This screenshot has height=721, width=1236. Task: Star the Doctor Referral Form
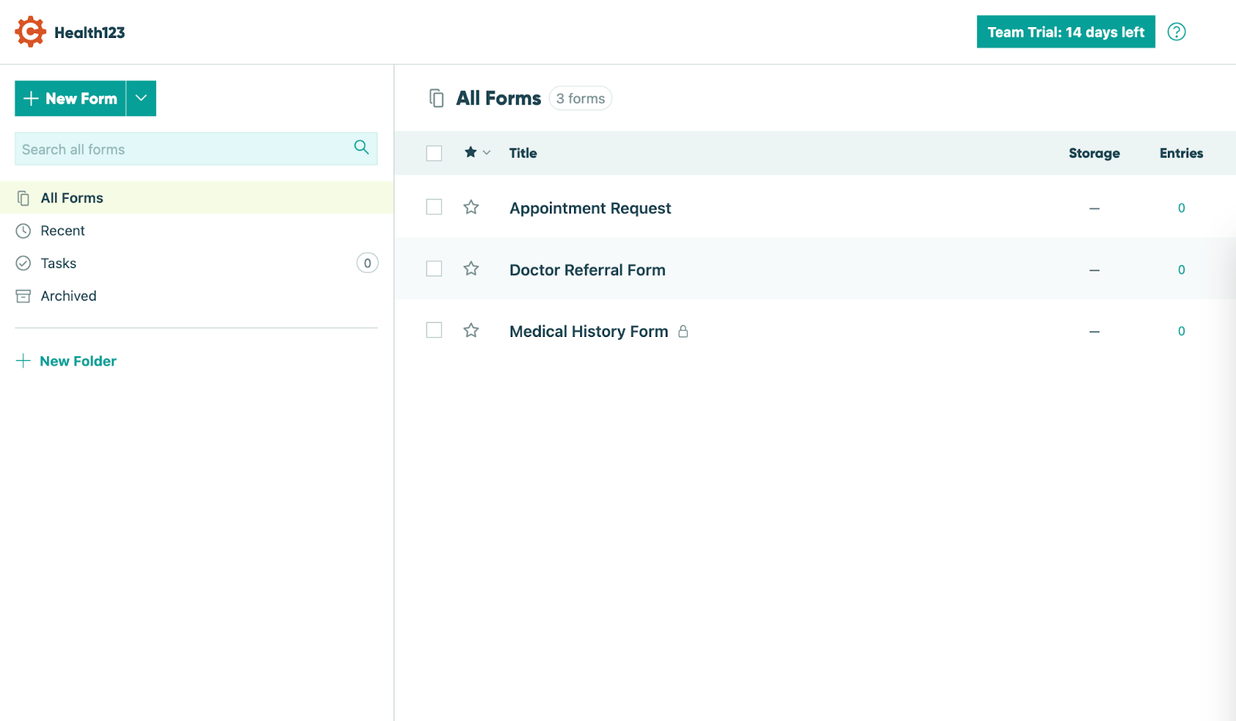471,269
